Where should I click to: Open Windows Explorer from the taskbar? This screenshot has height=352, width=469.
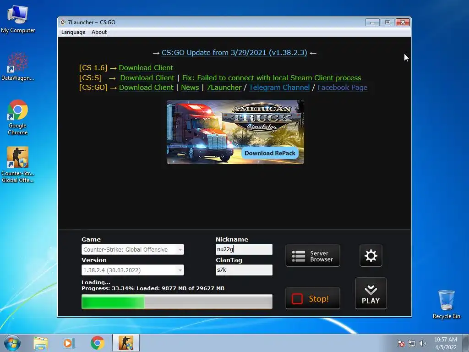[x=41, y=343]
